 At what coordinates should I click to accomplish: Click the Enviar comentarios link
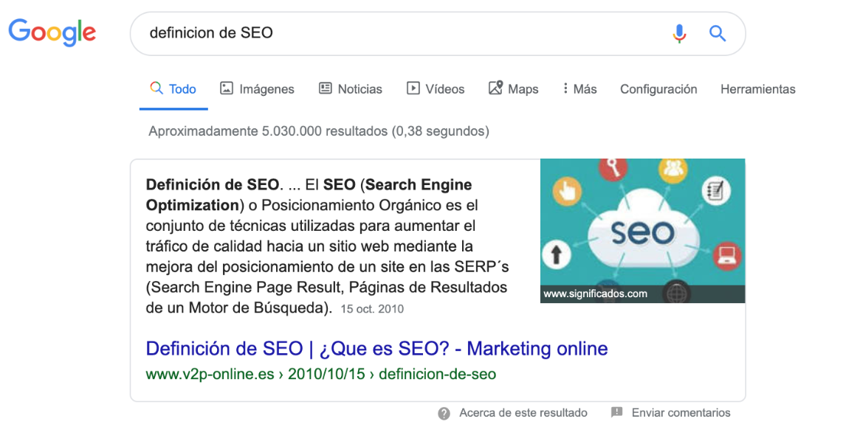coord(681,413)
